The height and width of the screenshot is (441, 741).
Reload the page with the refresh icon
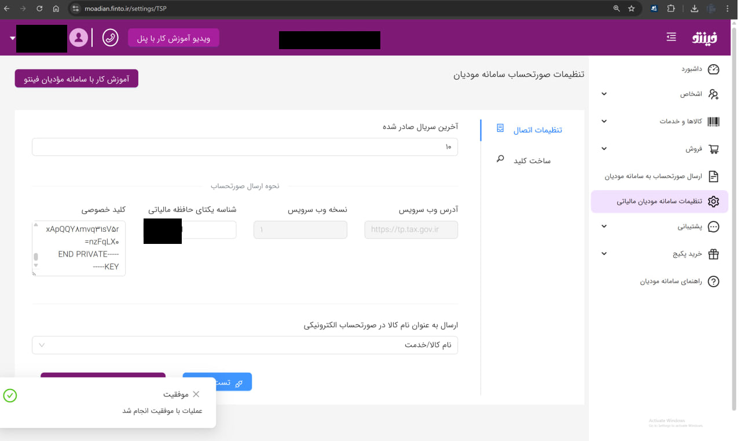tap(39, 9)
